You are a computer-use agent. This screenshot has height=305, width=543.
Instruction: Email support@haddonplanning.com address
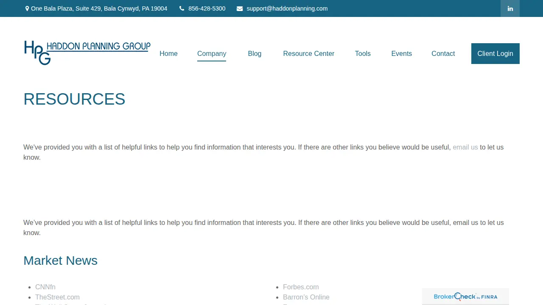tap(287, 8)
